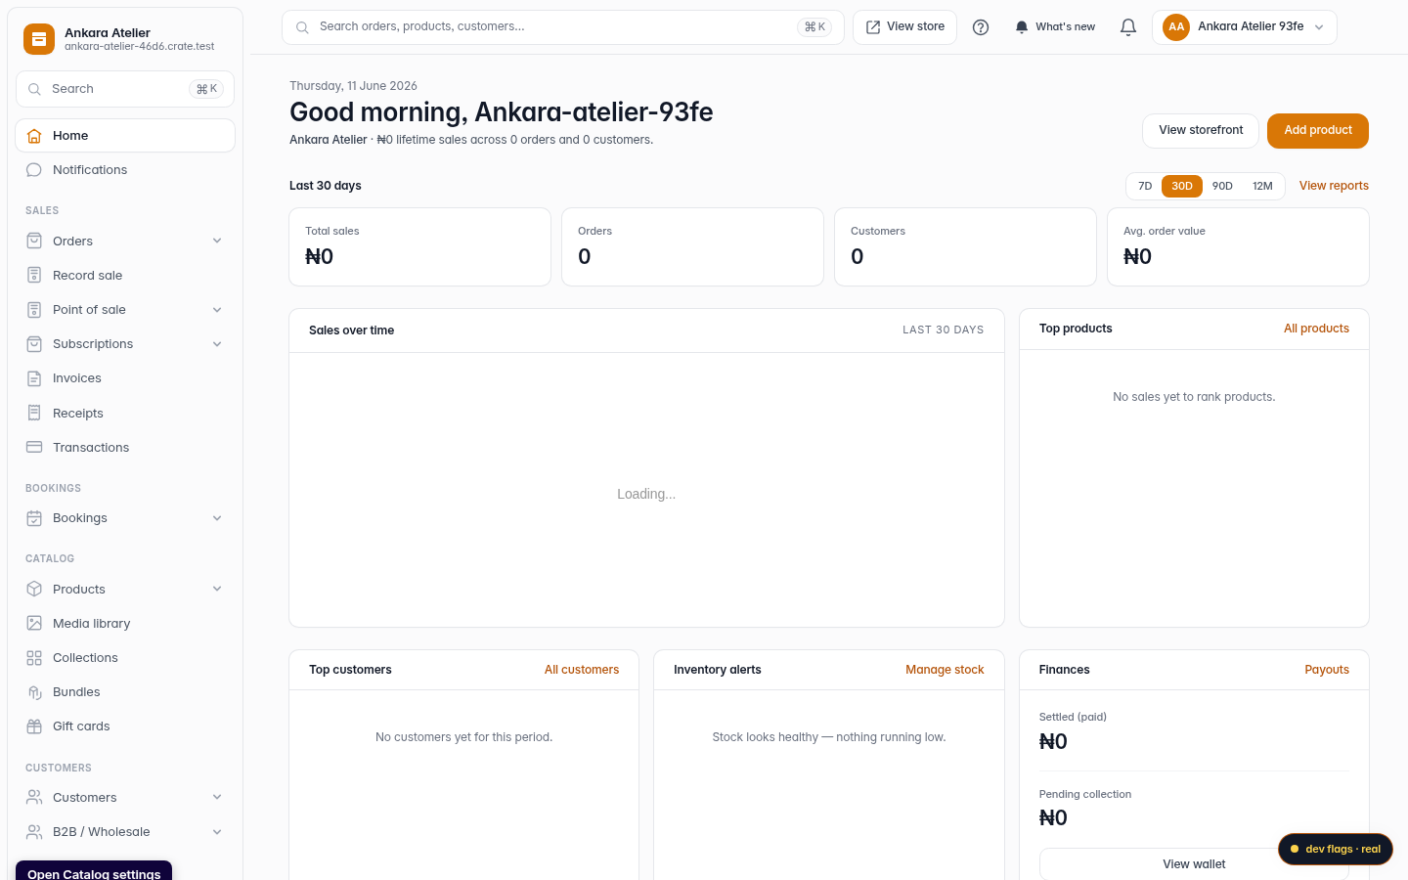Click the Point of sale icon
Screen dimensions: 1408x880
34,310
